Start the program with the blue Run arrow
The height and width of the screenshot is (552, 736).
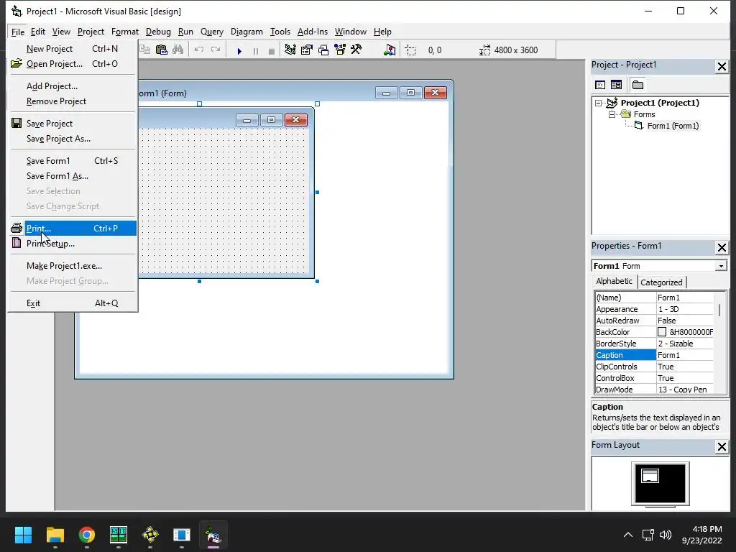(239, 51)
